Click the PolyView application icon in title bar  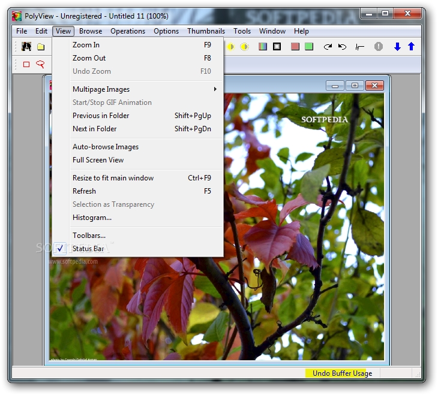(x=17, y=16)
